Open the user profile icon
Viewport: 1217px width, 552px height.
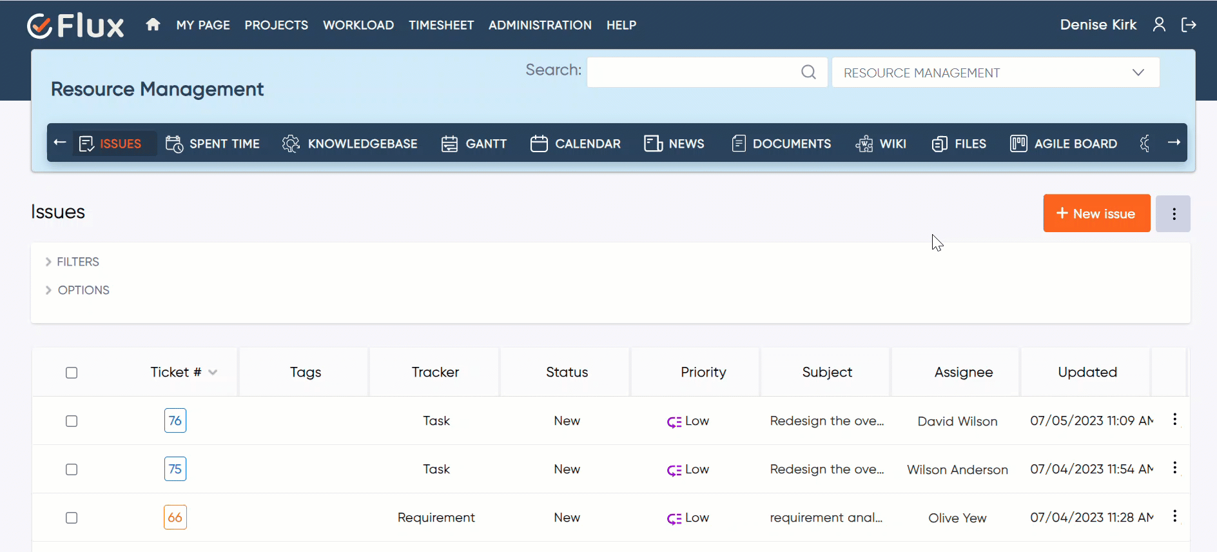pos(1159,25)
